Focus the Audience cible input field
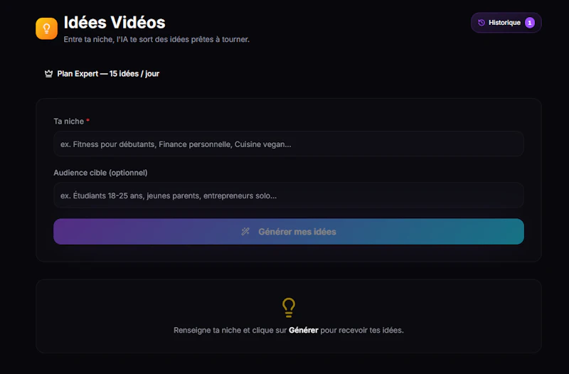Image resolution: width=569 pixels, height=374 pixels. [x=289, y=196]
